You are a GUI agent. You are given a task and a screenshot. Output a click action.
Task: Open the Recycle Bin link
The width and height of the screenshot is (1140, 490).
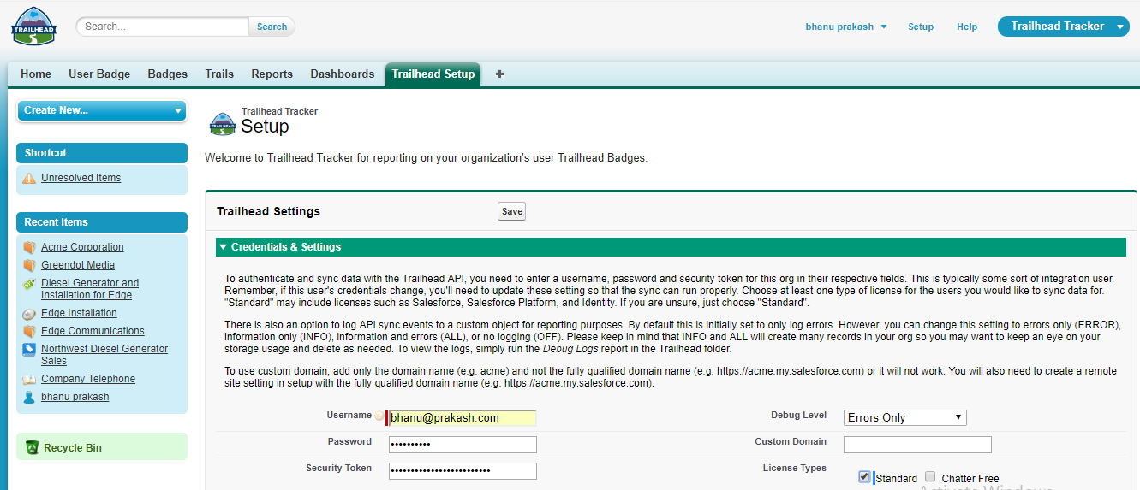[73, 448]
